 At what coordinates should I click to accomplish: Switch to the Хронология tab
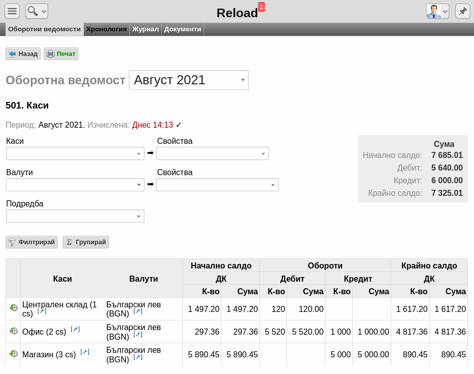click(107, 29)
